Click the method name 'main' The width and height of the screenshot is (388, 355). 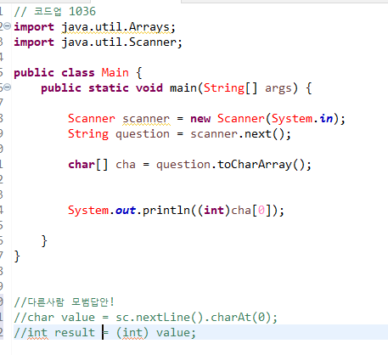[183, 88]
